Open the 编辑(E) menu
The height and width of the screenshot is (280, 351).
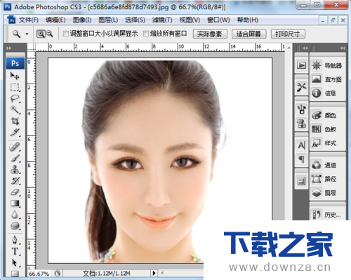coord(55,20)
